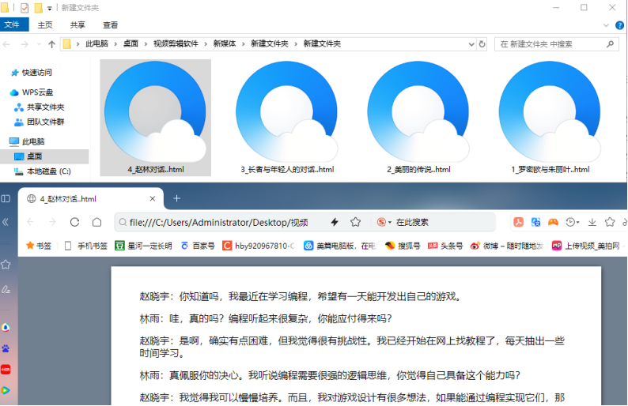This screenshot has height=406, width=628.
Task: Open a new browser tab
Action: (176, 198)
